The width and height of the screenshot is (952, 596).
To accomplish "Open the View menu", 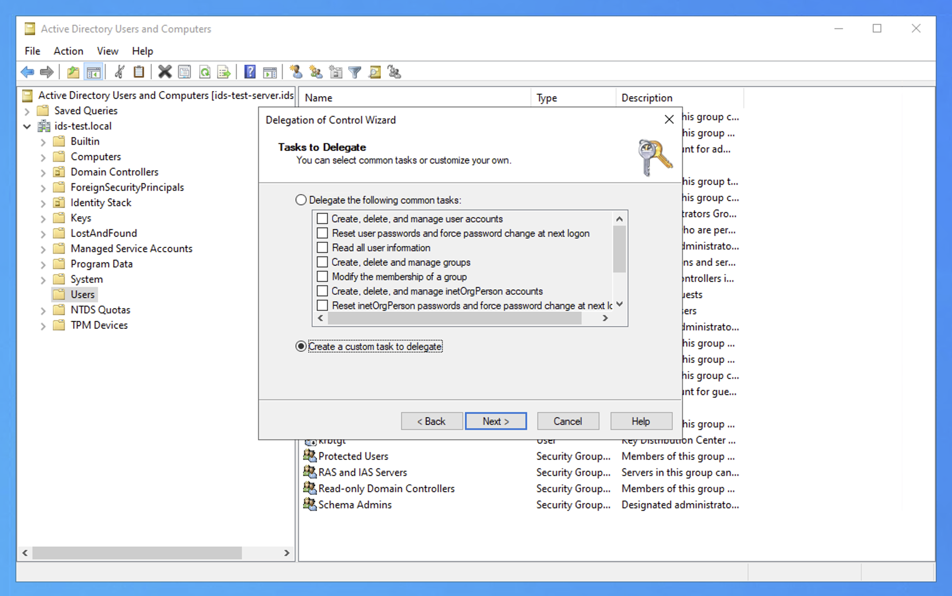I will pyautogui.click(x=107, y=51).
